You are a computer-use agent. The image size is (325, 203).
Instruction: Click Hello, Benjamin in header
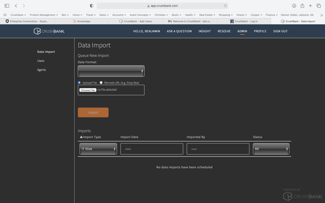pyautogui.click(x=146, y=31)
